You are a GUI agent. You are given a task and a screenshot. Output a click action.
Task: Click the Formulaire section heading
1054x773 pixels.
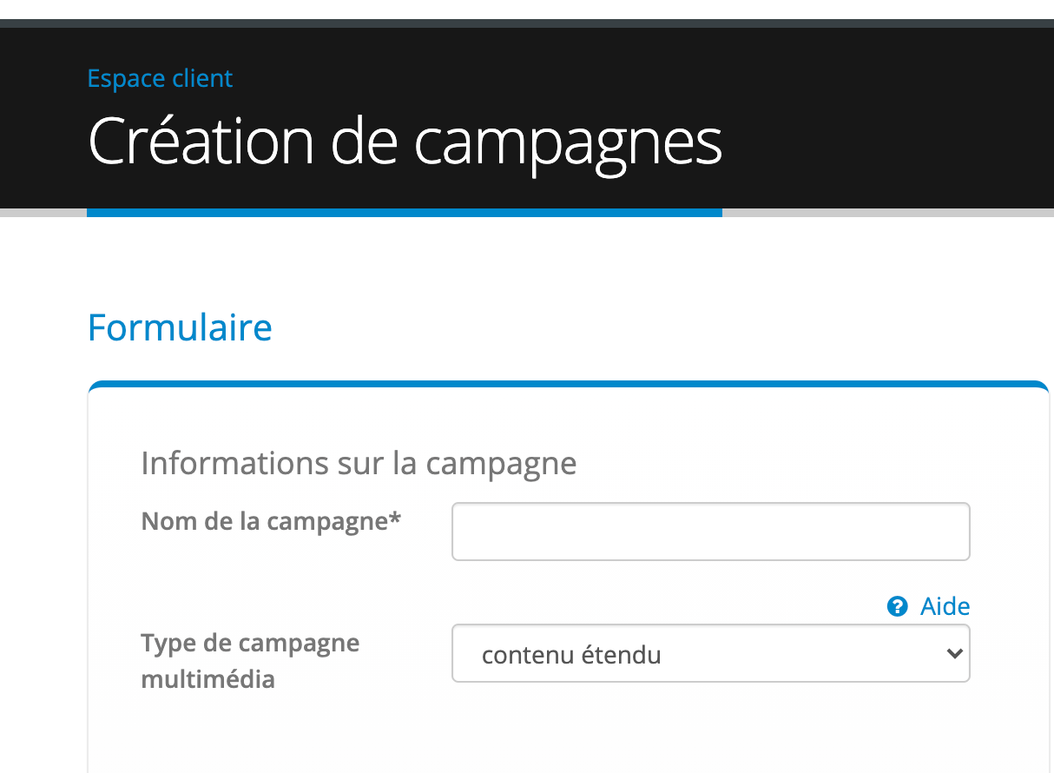180,328
